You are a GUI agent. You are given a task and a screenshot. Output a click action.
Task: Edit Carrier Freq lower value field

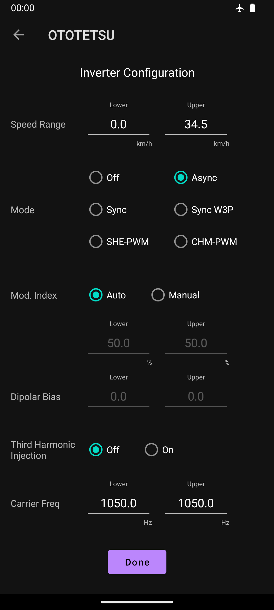coord(118,503)
